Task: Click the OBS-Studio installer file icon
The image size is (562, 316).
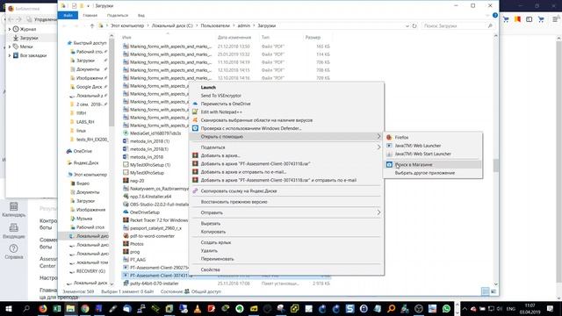Action: 126,205
